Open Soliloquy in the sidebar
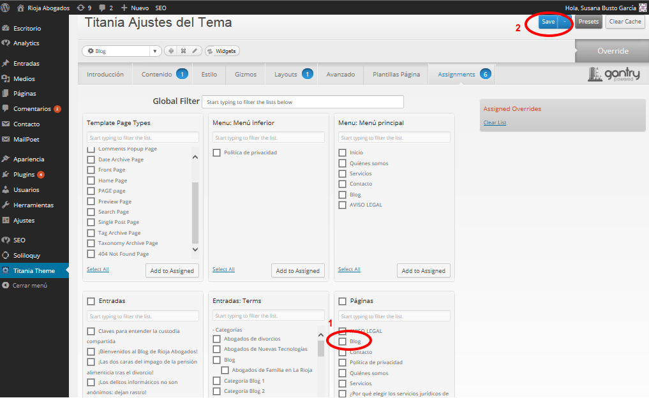 (27, 256)
